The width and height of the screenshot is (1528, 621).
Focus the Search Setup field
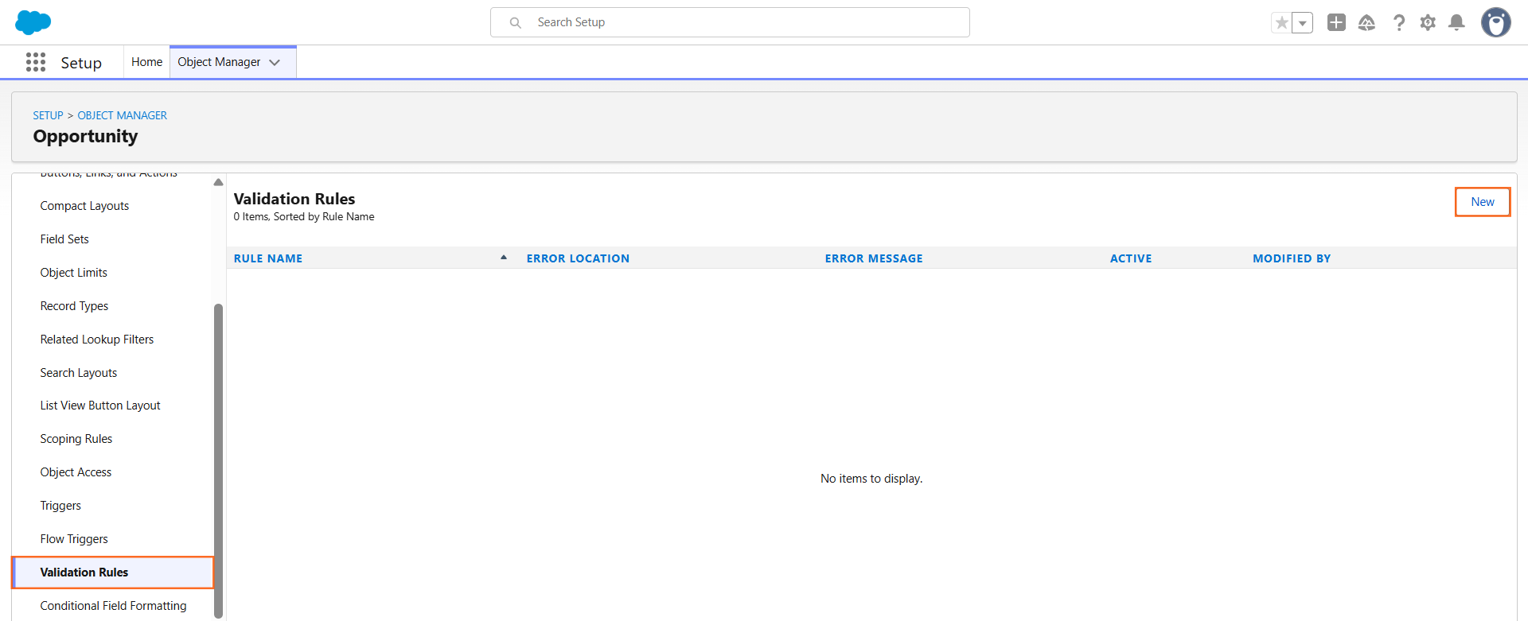point(730,22)
